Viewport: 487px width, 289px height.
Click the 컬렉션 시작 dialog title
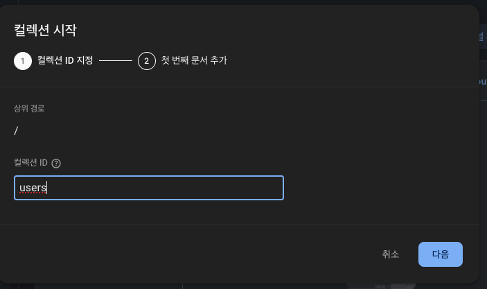(x=45, y=30)
